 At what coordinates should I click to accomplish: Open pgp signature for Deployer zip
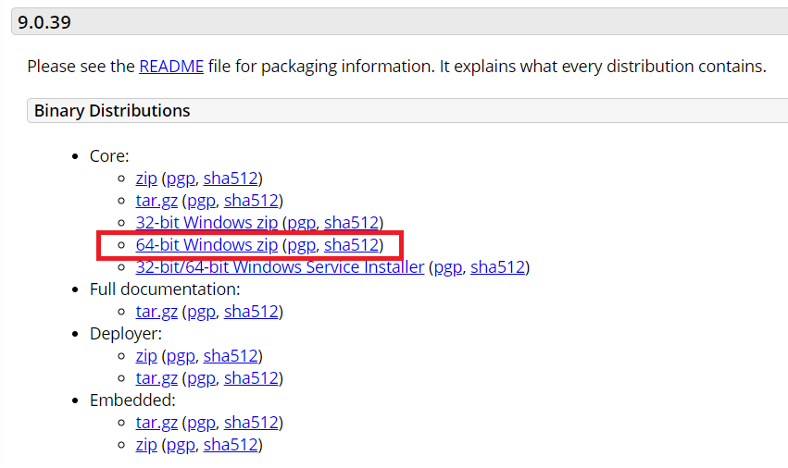tap(181, 356)
